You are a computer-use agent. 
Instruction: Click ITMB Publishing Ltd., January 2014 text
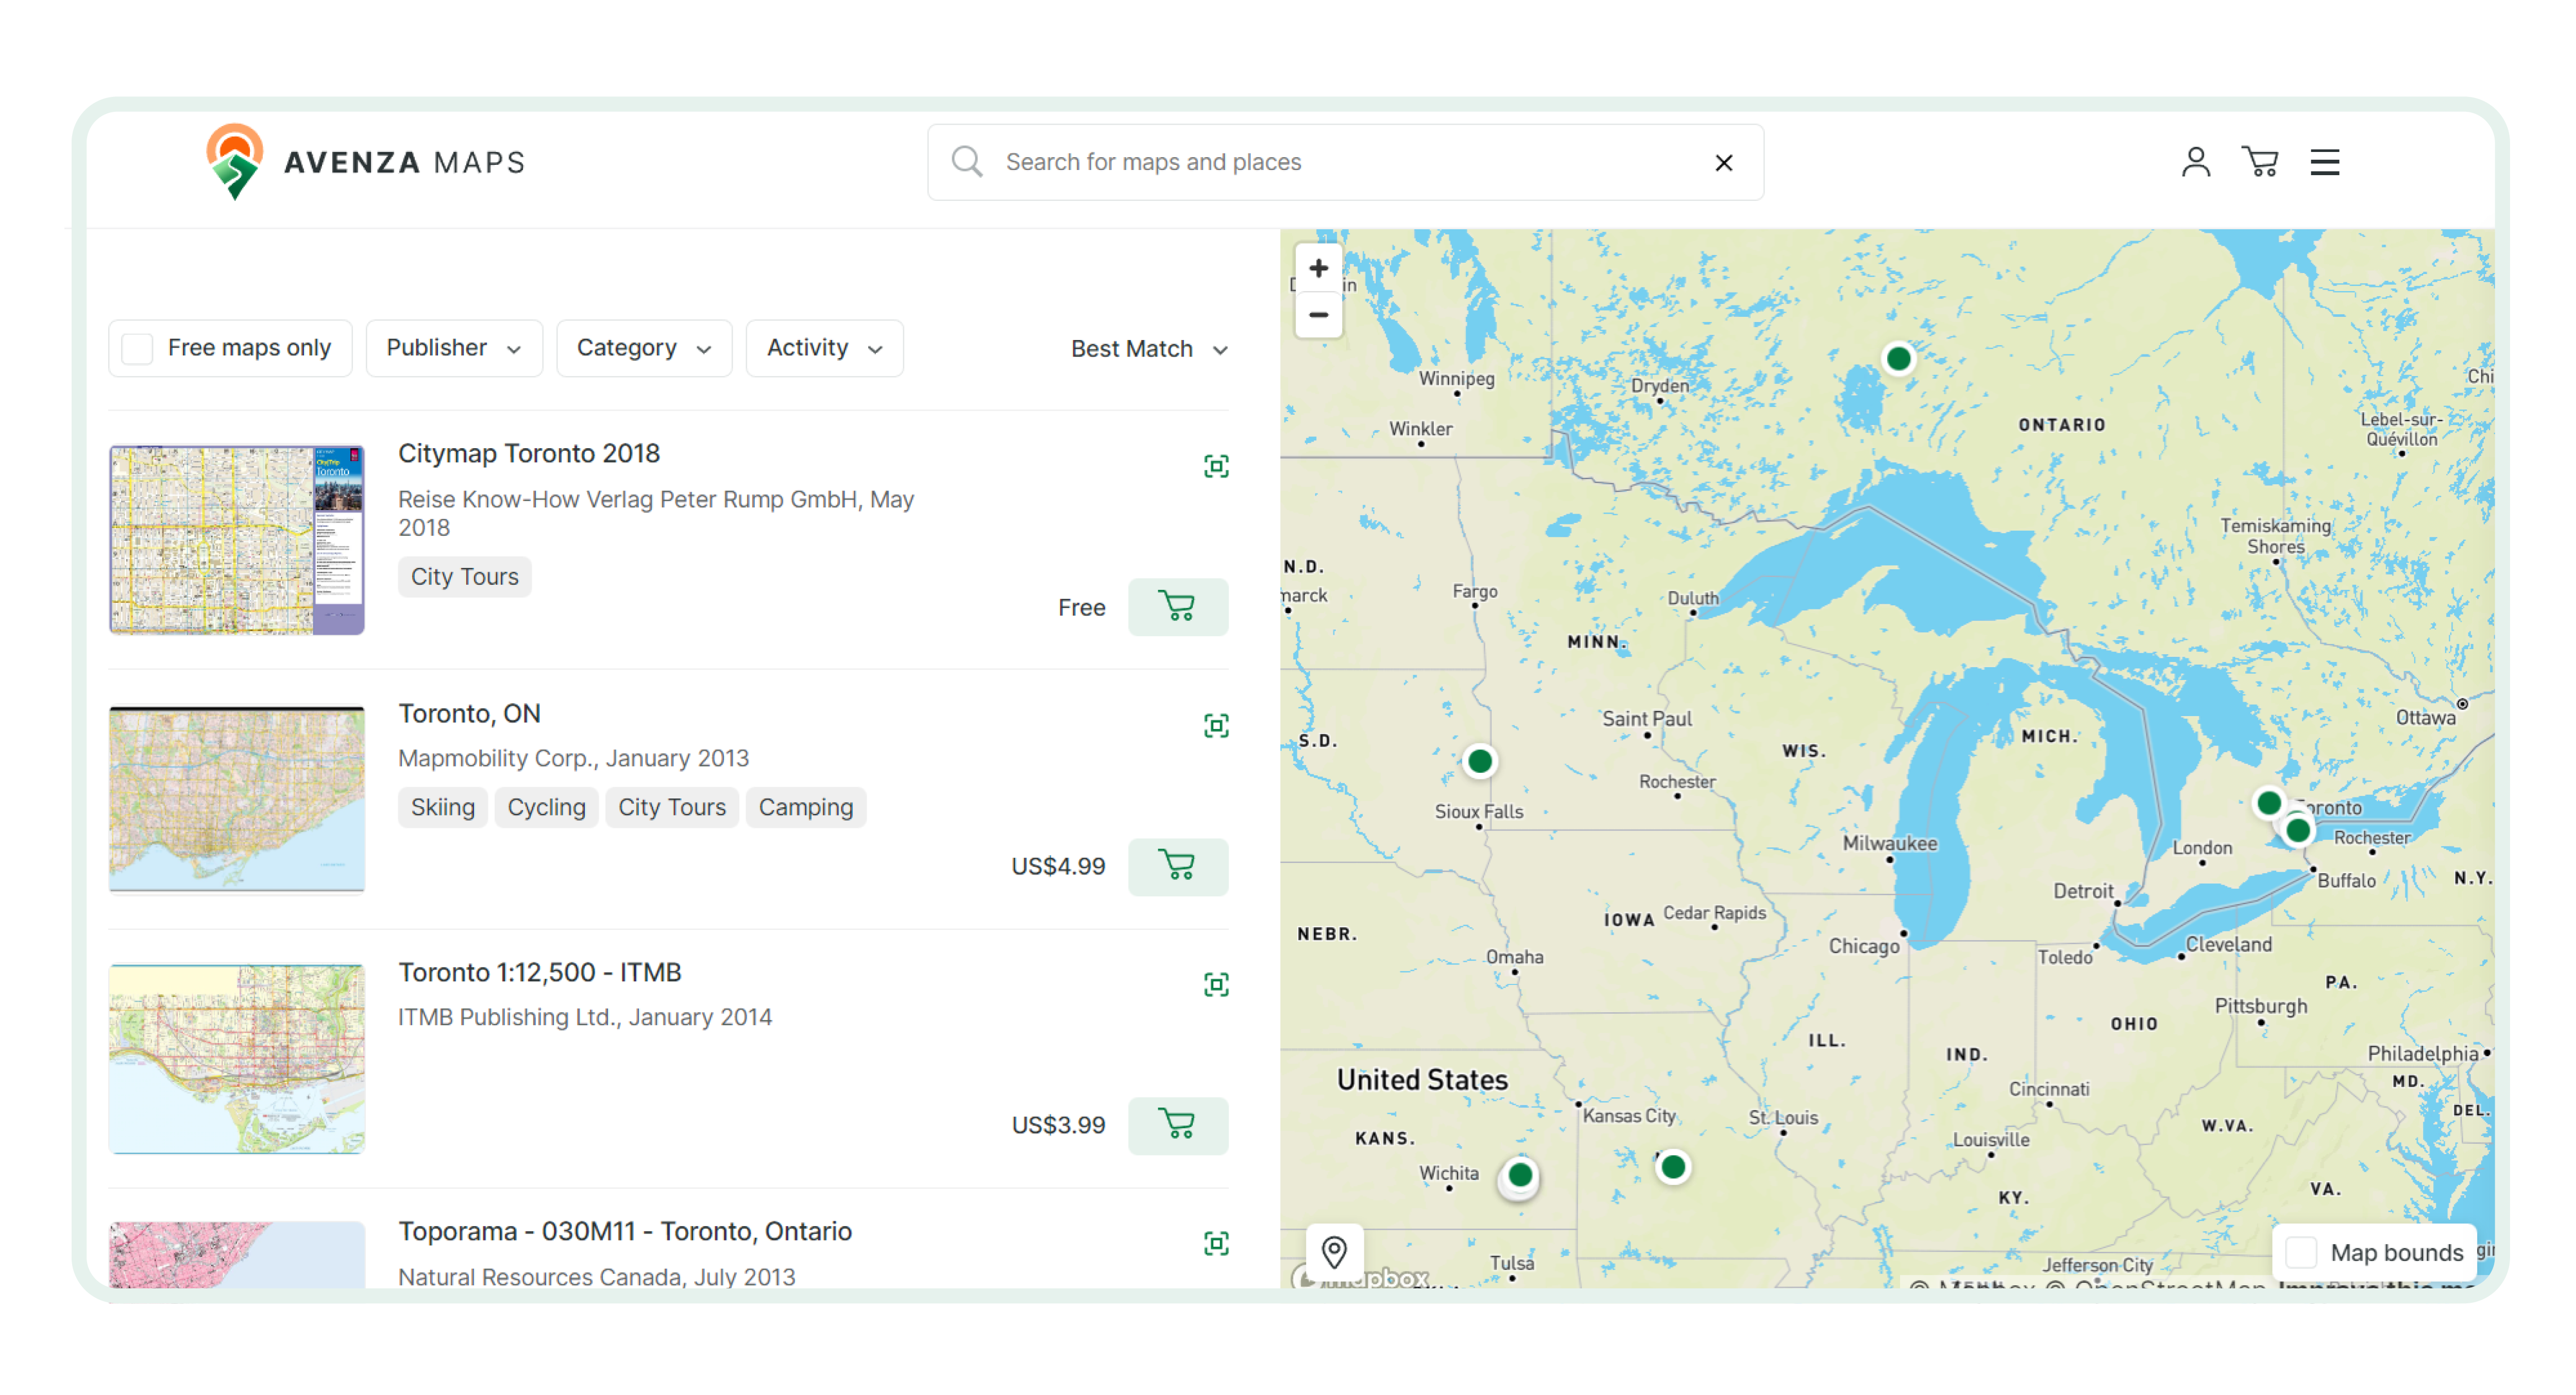(585, 1017)
